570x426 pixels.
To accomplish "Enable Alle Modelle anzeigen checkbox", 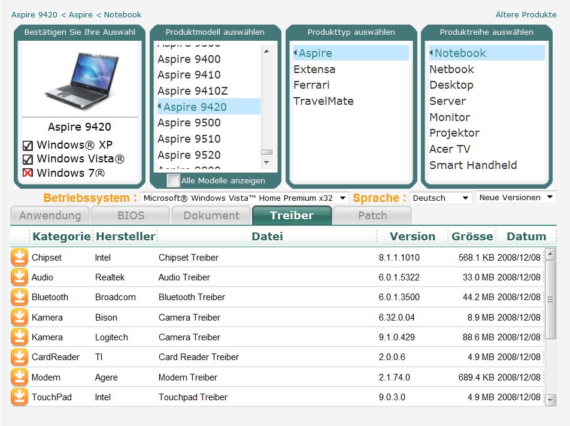I will tap(173, 180).
